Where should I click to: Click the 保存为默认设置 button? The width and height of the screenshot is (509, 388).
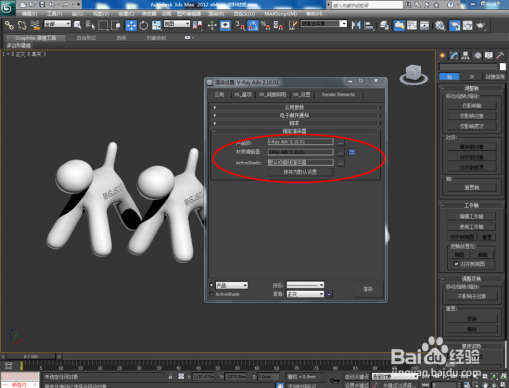[x=300, y=172]
